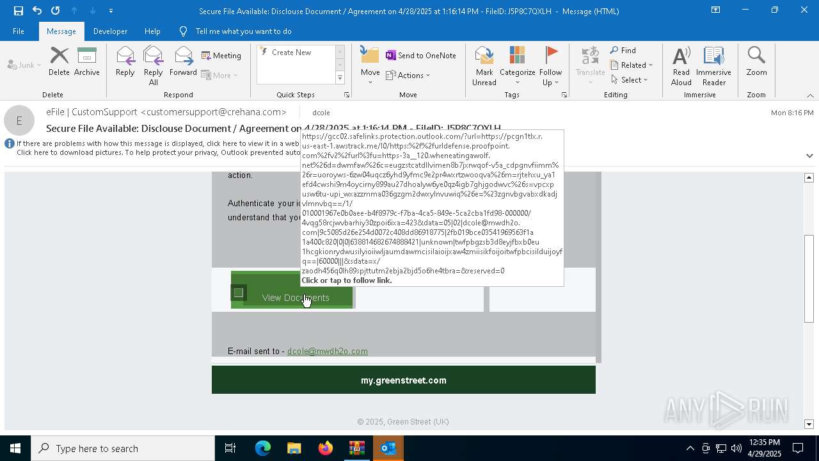819x461 pixels.
Task: Delete this message
Action: [59, 61]
